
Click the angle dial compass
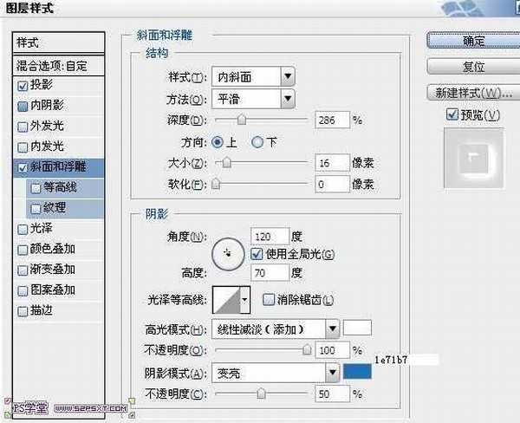(228, 252)
